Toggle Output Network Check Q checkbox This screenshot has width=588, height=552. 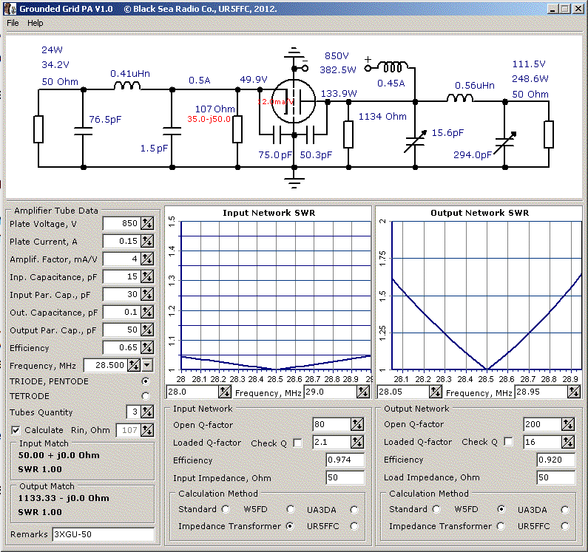tap(509, 442)
